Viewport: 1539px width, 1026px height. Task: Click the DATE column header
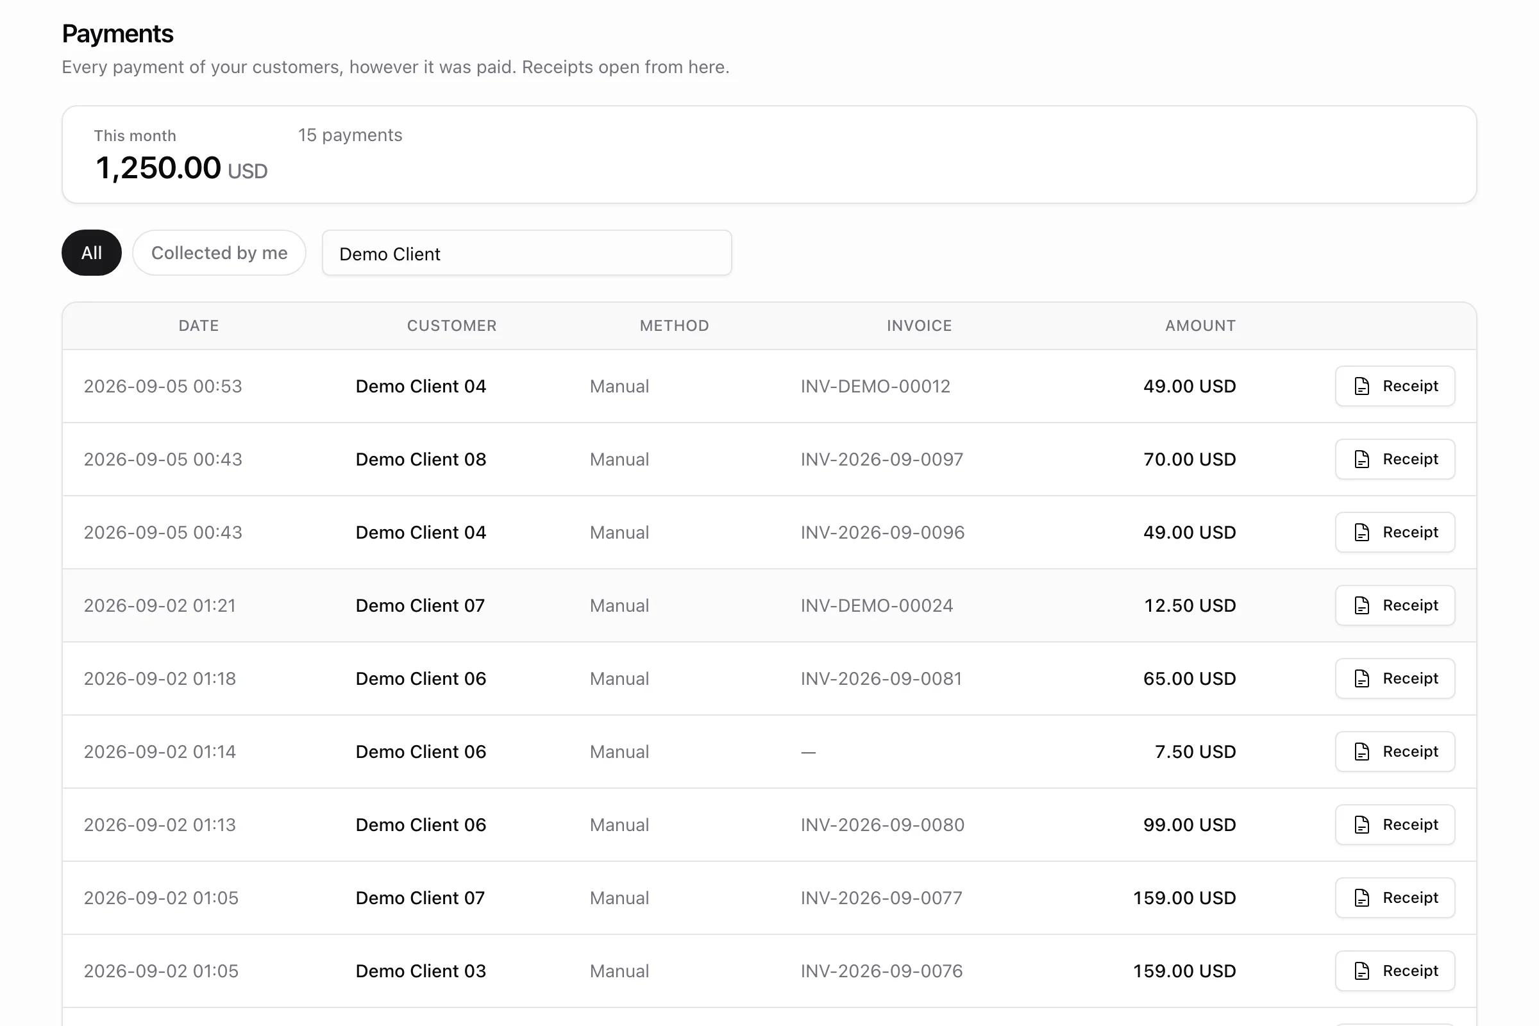[199, 326]
